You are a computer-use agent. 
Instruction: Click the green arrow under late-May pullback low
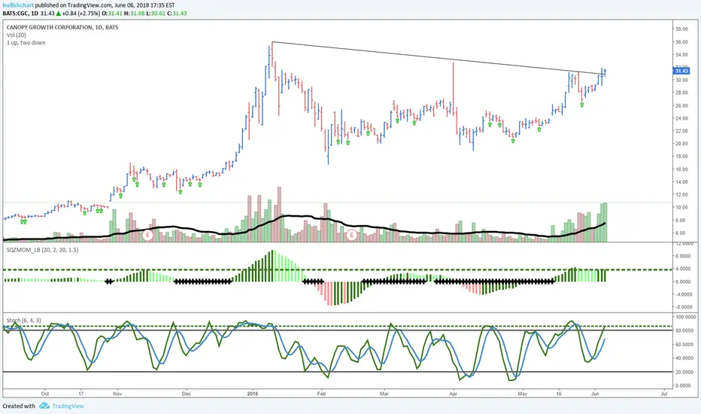582,105
